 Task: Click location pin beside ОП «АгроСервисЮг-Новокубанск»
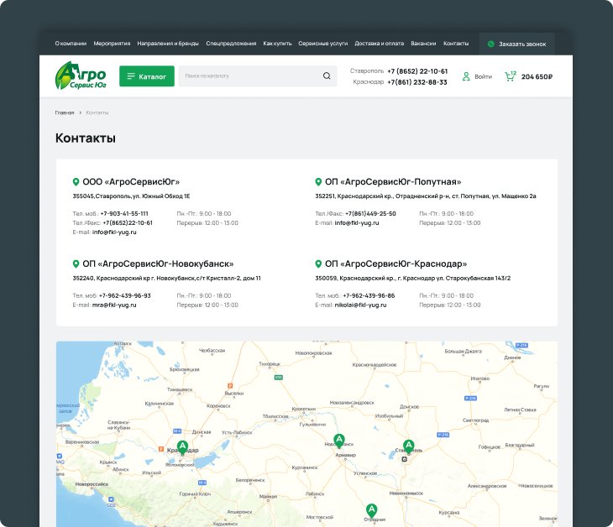tap(76, 263)
